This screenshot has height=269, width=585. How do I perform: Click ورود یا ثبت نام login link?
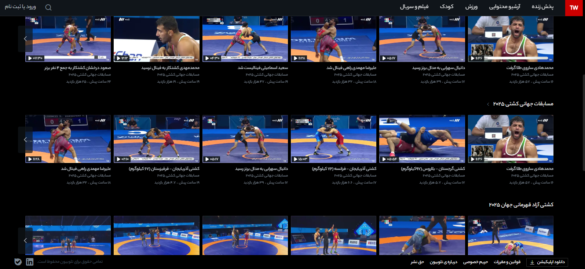pyautogui.click(x=20, y=7)
